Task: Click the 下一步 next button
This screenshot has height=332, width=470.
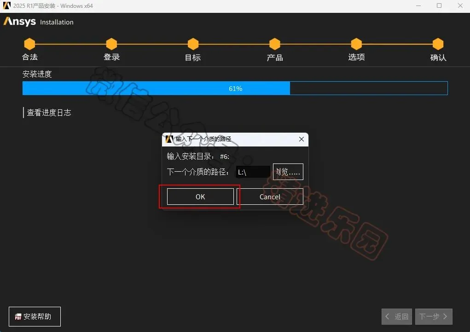Action: [x=434, y=316]
